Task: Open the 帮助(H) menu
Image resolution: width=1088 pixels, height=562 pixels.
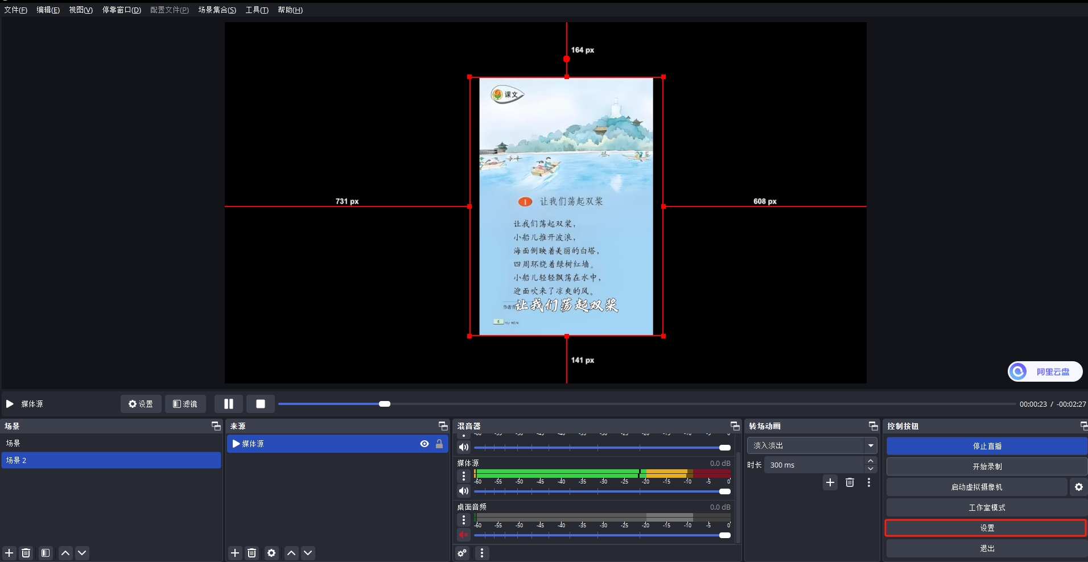Action: (290, 10)
